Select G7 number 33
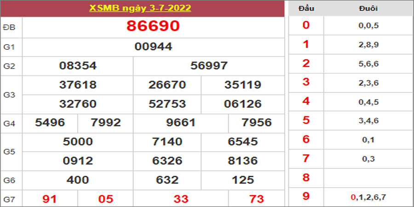414x207 pixels. (x=181, y=199)
